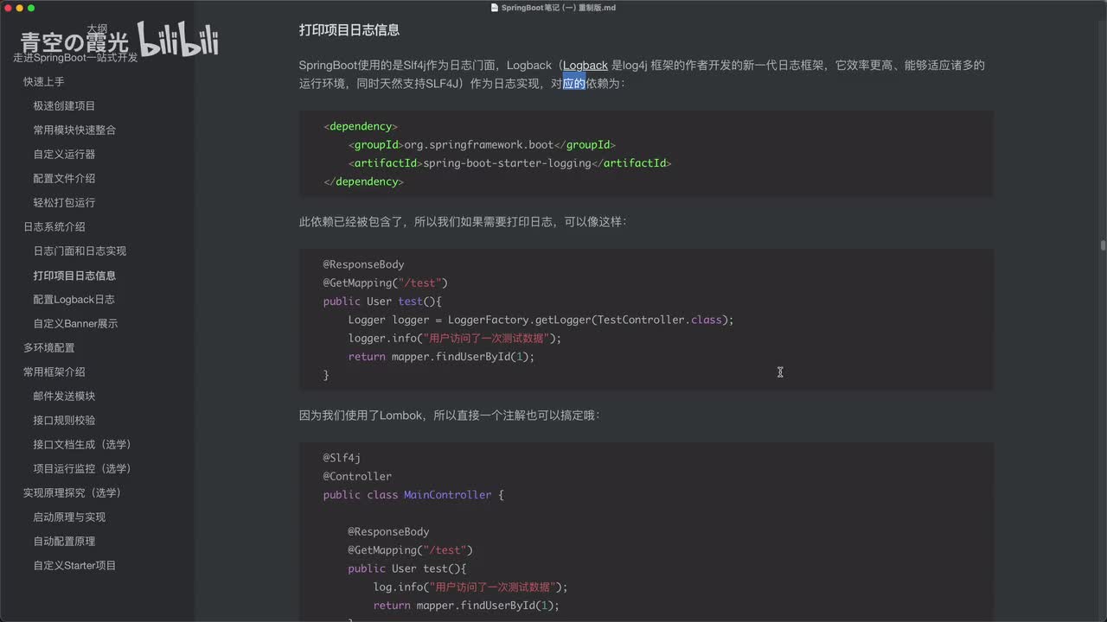
Task: Follow the underlined Logback link
Action: (585, 65)
